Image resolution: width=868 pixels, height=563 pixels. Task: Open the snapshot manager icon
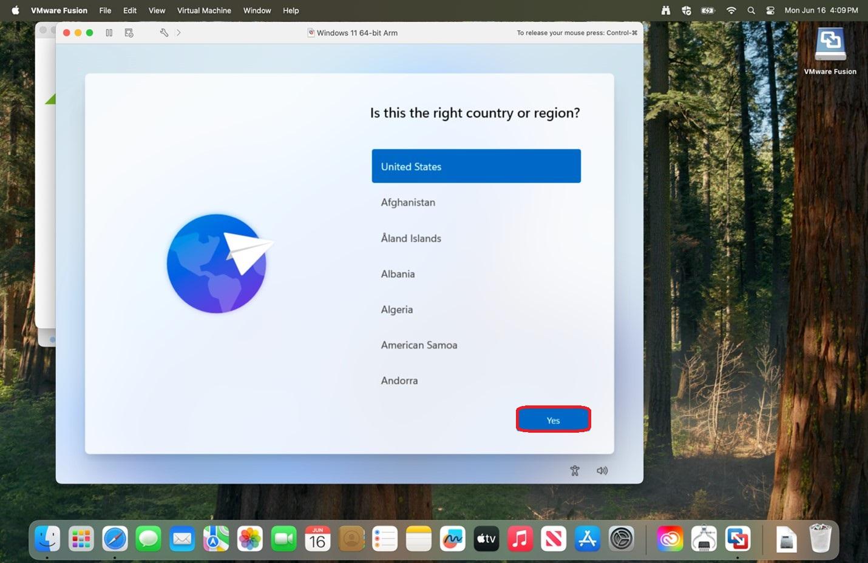129,33
